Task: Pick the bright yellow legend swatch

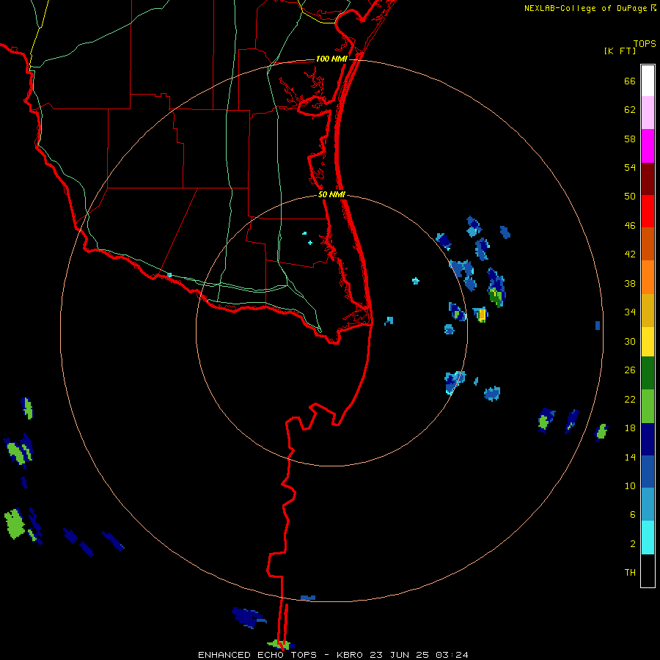Action: pos(648,342)
